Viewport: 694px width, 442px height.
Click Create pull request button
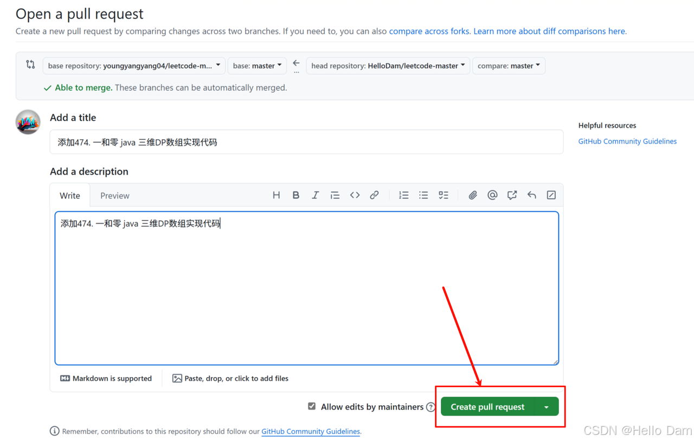click(x=487, y=407)
